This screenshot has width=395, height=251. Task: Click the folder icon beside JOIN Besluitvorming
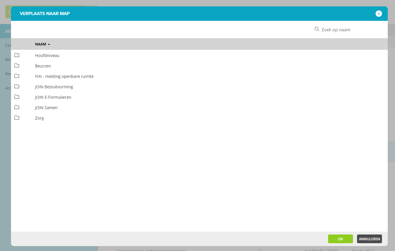click(x=17, y=86)
